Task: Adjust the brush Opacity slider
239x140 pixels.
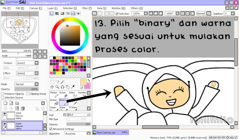Action: (79, 124)
